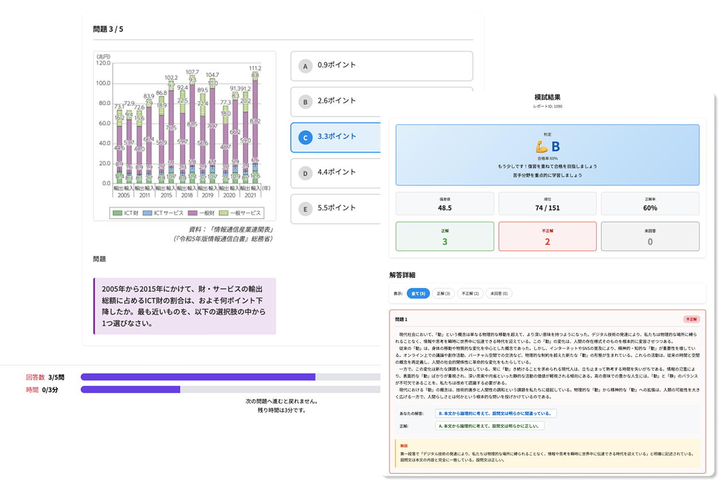The width and height of the screenshot is (719, 481).
Task: Click the 表示: filter label
Action: [x=398, y=293]
